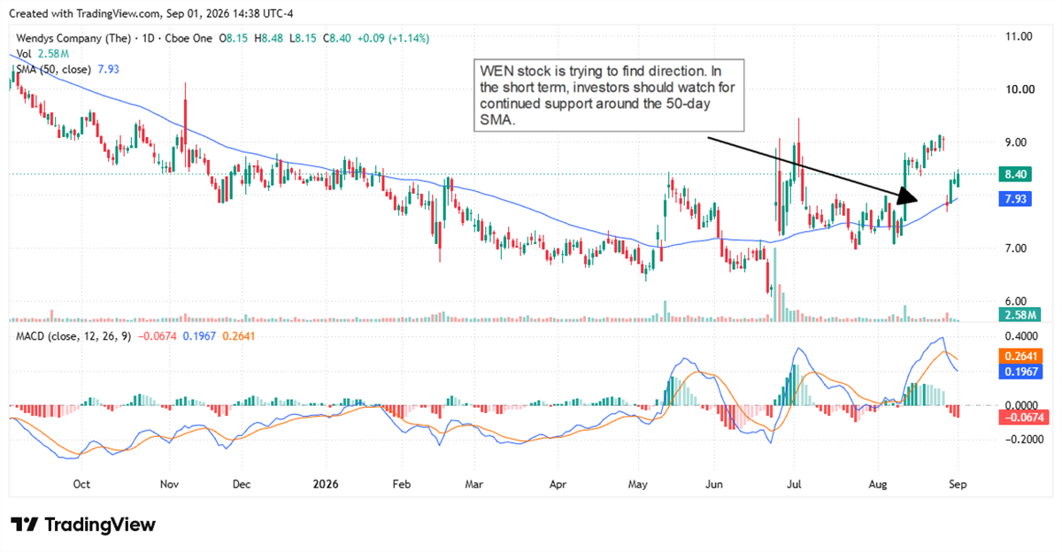Click the Apr label on time axis

tap(558, 485)
